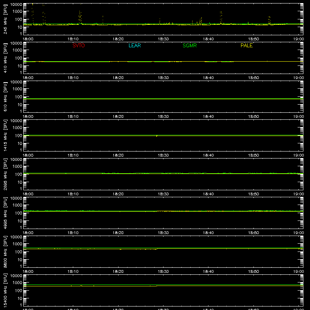Image resolution: width=310 pixels, height=310 pixels.
Task: Click the 610 MHz [SFU] axis label
Action: [x=5, y=96]
